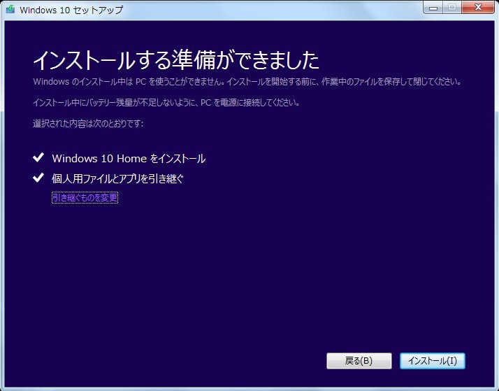This screenshot has width=499, height=391.
Task: Open the 引き継ぐものを変更 link
Action: point(85,198)
